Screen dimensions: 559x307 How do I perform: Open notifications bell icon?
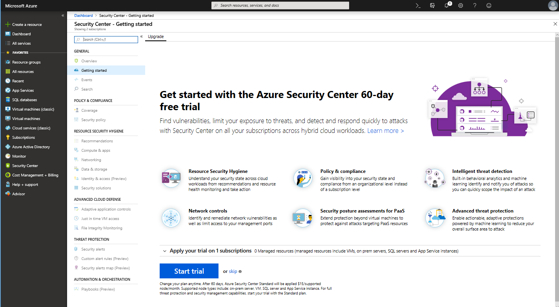point(447,5)
